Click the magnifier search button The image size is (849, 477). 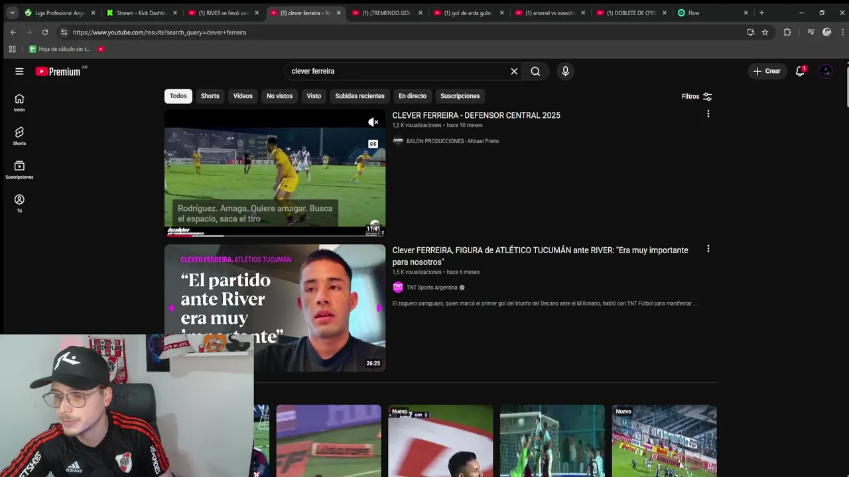(x=535, y=72)
